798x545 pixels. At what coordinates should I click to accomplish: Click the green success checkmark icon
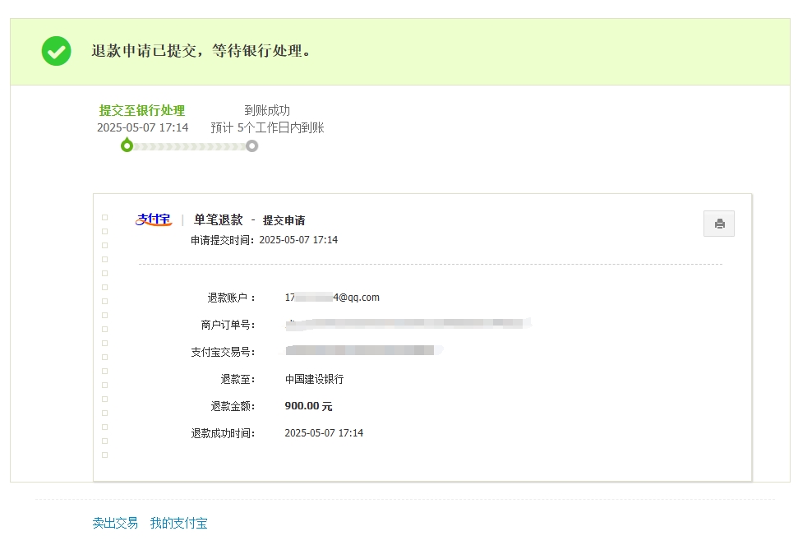56,51
